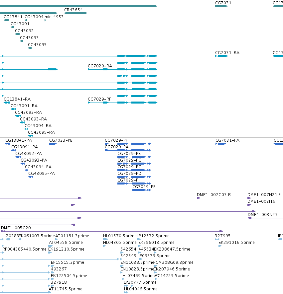Click the CG43095-RA transcript label
This screenshot has width=283, height=294.
[41, 132]
